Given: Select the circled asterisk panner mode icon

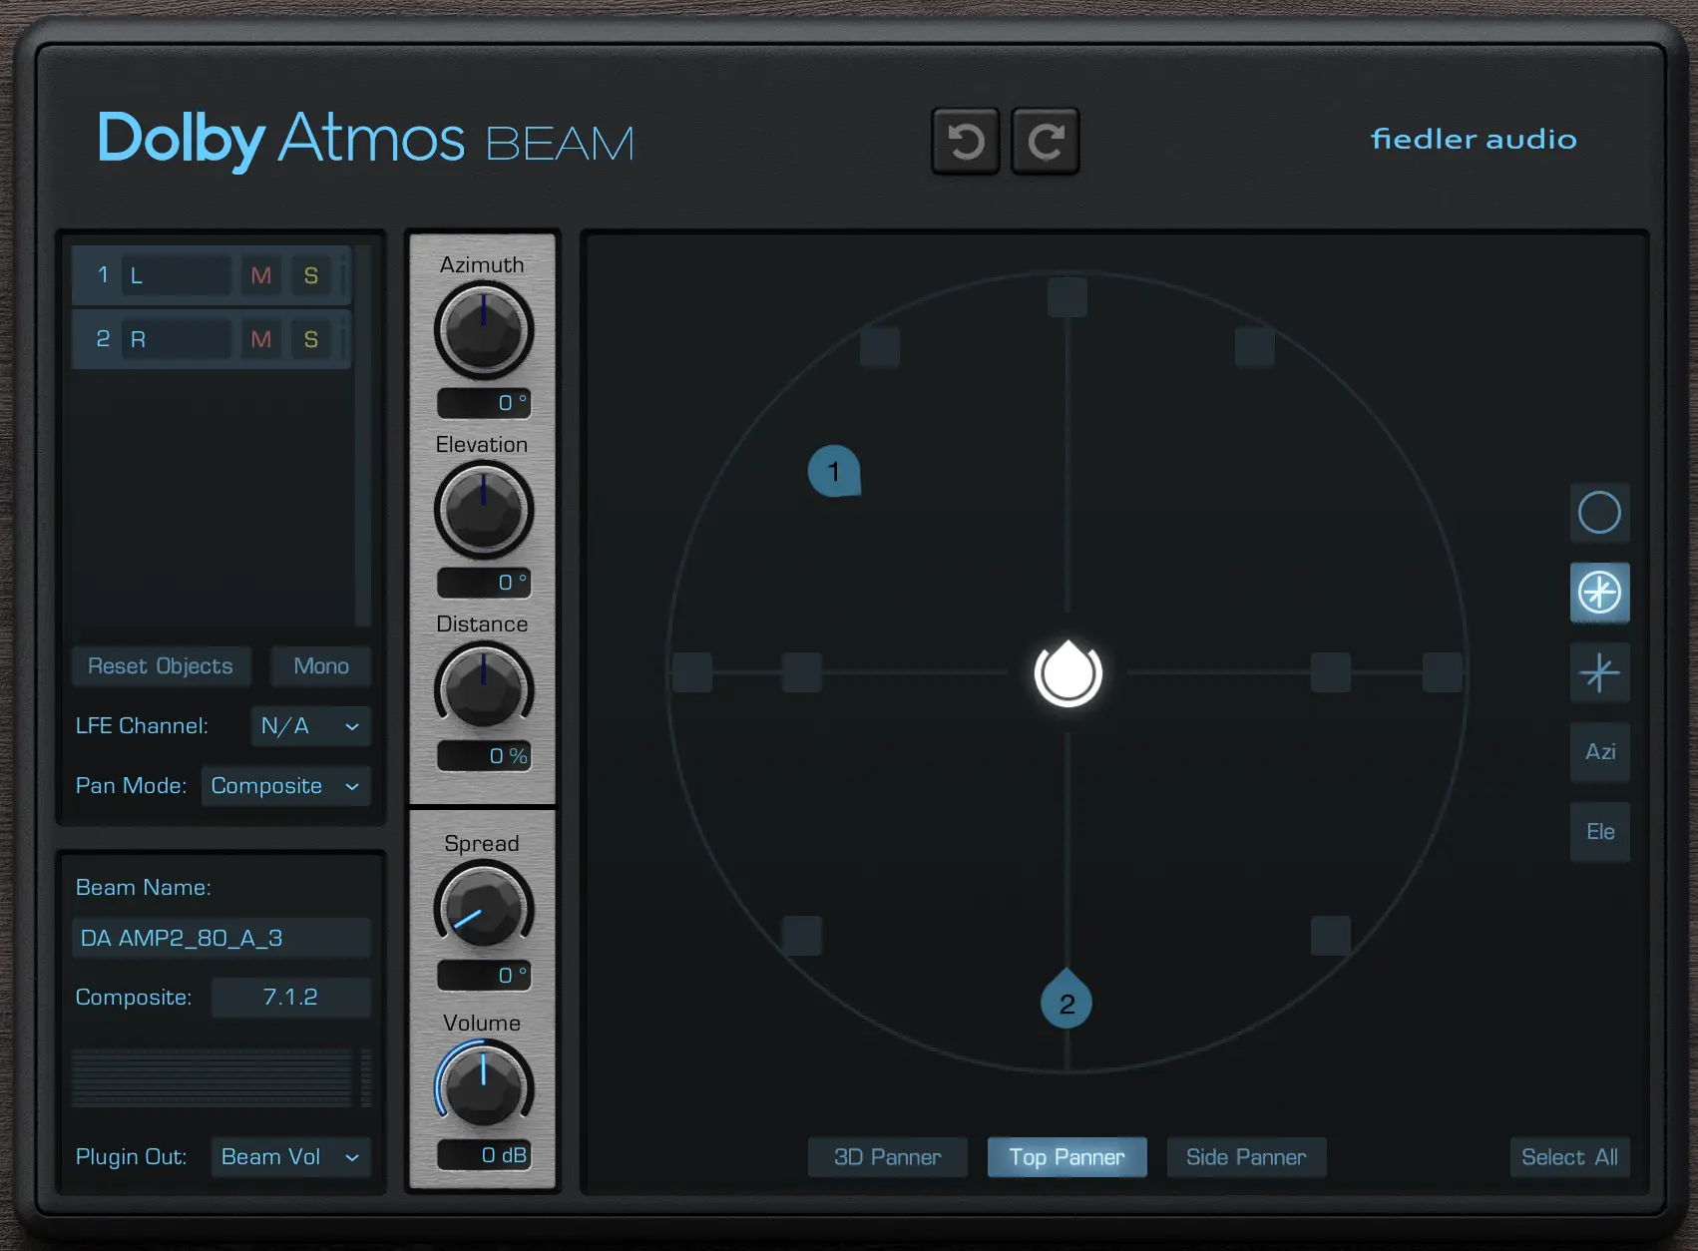Looking at the screenshot, I should (1599, 593).
